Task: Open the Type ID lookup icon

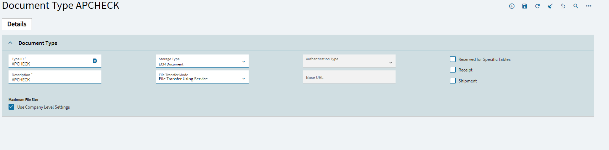Action: (95, 61)
